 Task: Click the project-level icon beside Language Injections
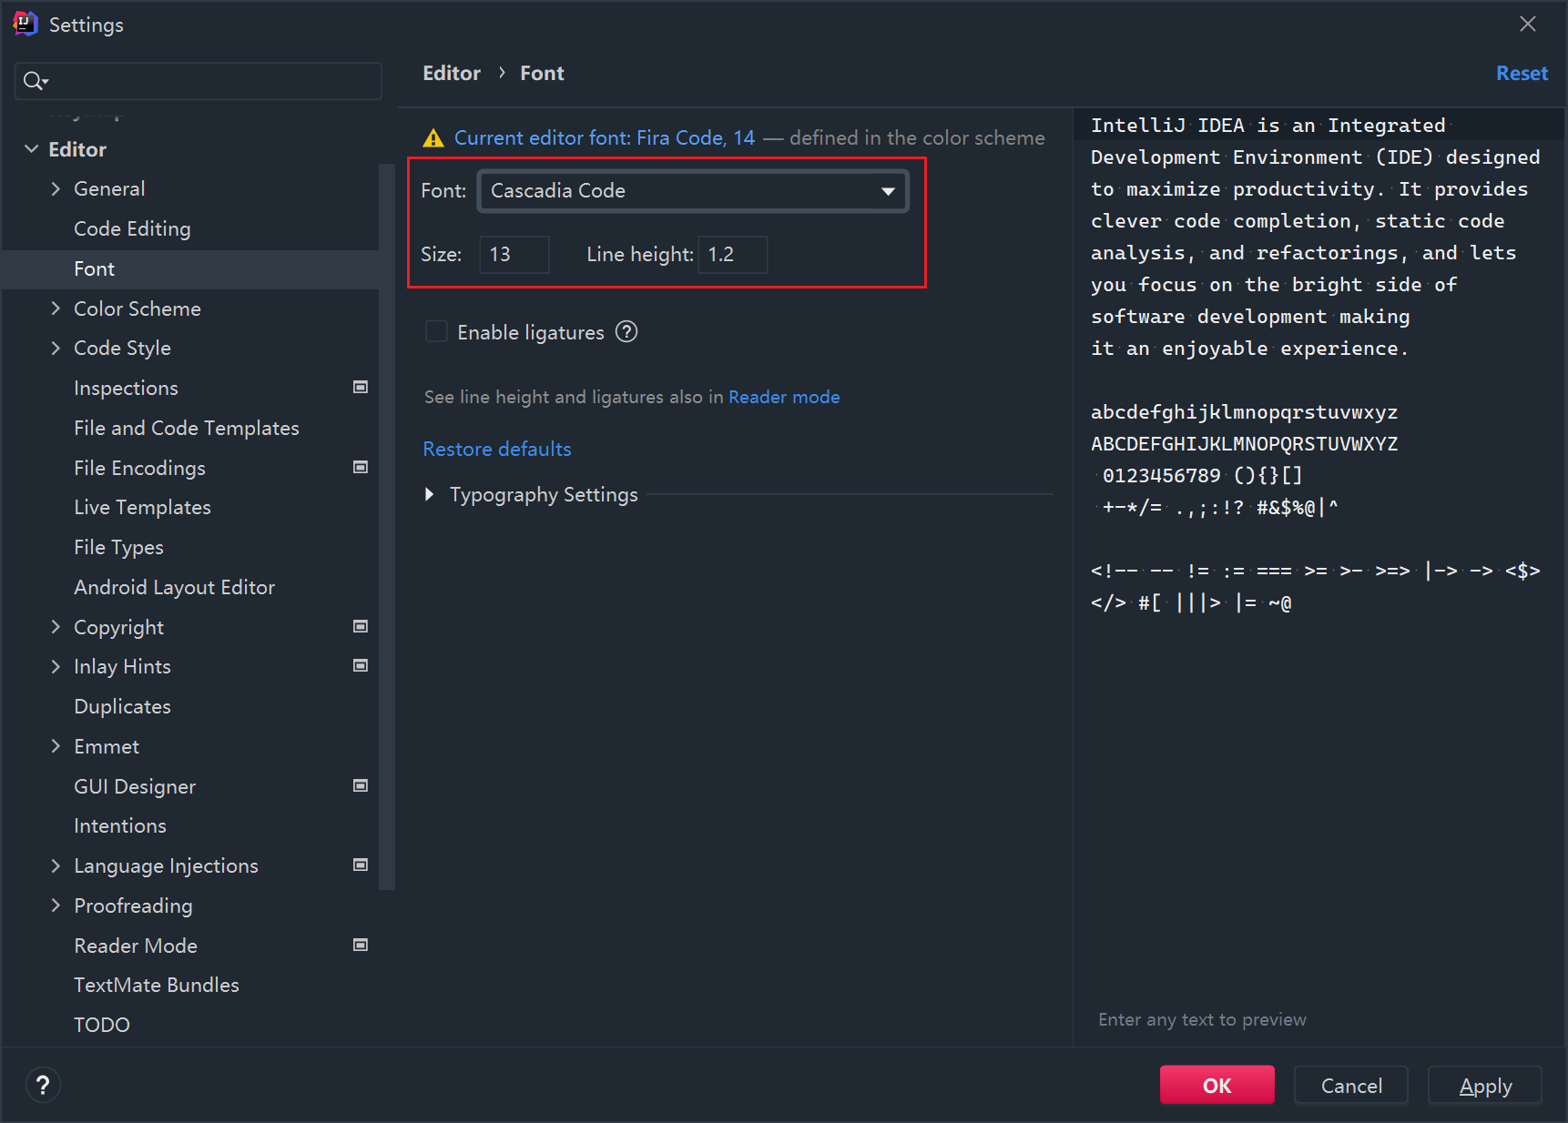(x=361, y=865)
